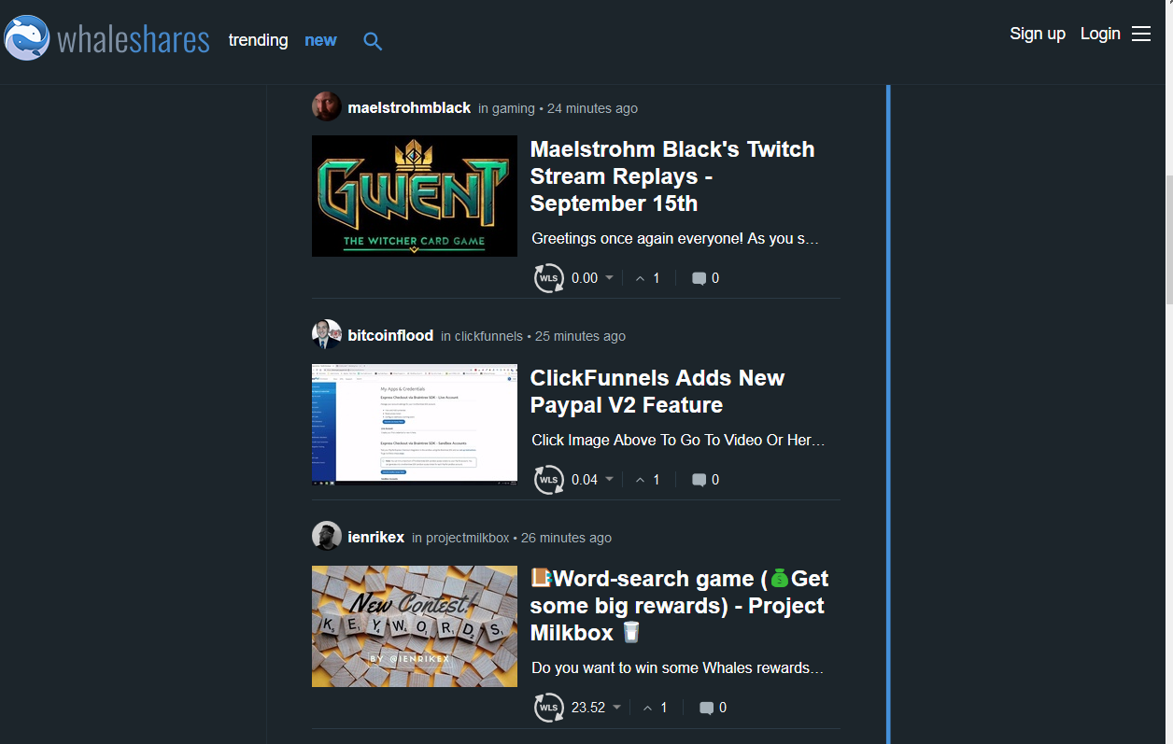
Task: Open bitcoinflood's avatar
Action: pyautogui.click(x=327, y=334)
